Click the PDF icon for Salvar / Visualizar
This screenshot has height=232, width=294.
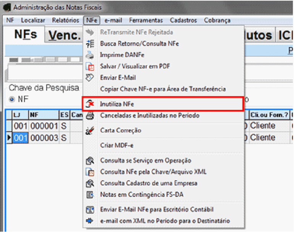pyautogui.click(x=90, y=66)
